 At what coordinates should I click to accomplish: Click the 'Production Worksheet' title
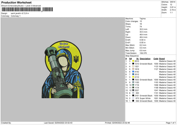[16, 2]
